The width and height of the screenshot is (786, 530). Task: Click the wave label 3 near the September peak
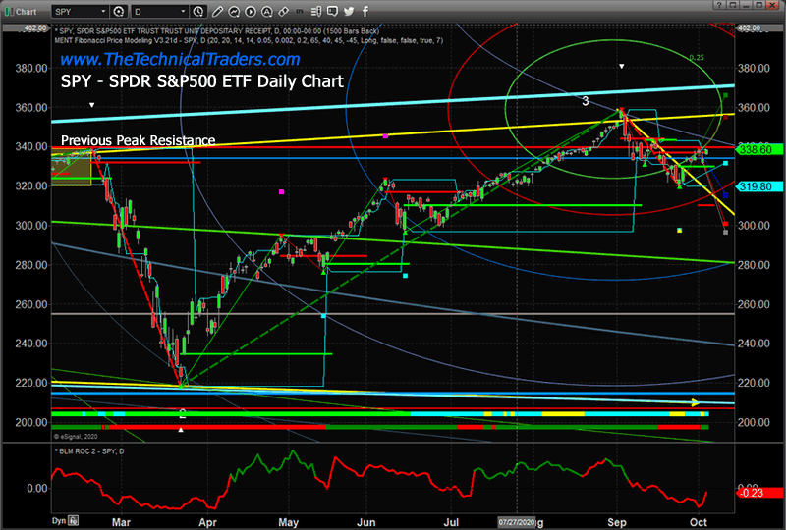585,101
